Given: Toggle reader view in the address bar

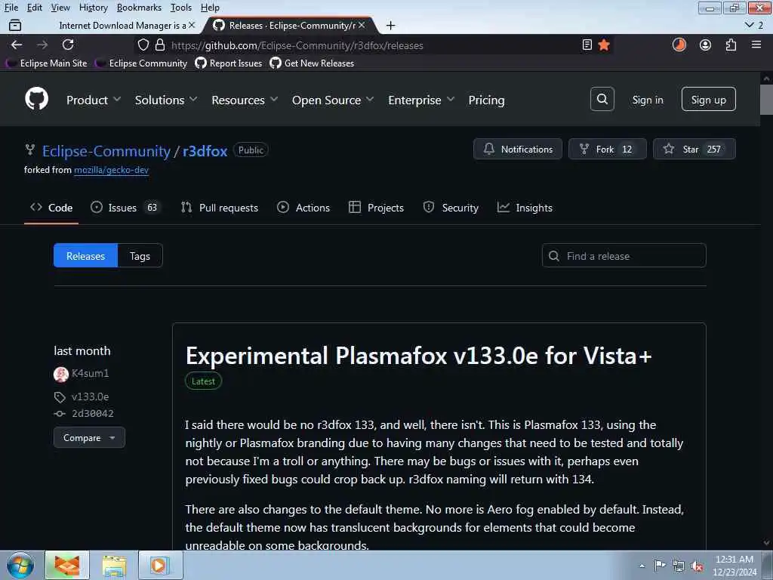Looking at the screenshot, I should pyautogui.click(x=587, y=45).
